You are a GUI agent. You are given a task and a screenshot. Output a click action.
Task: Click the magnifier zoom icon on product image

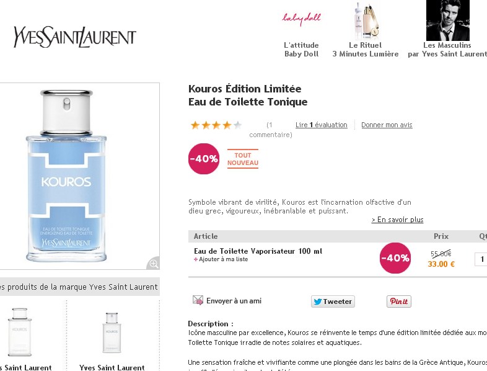click(154, 263)
